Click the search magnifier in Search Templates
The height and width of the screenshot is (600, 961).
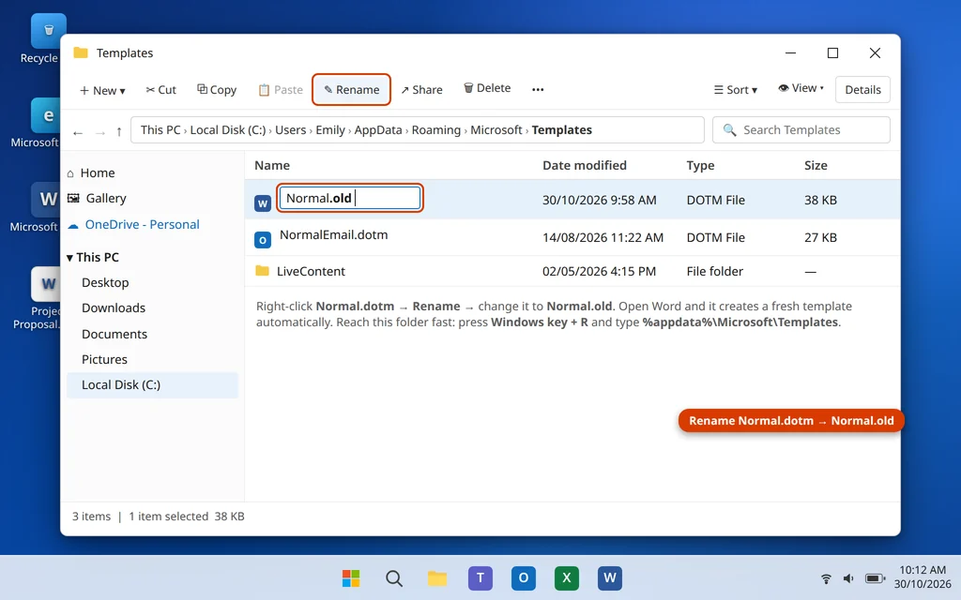(729, 129)
